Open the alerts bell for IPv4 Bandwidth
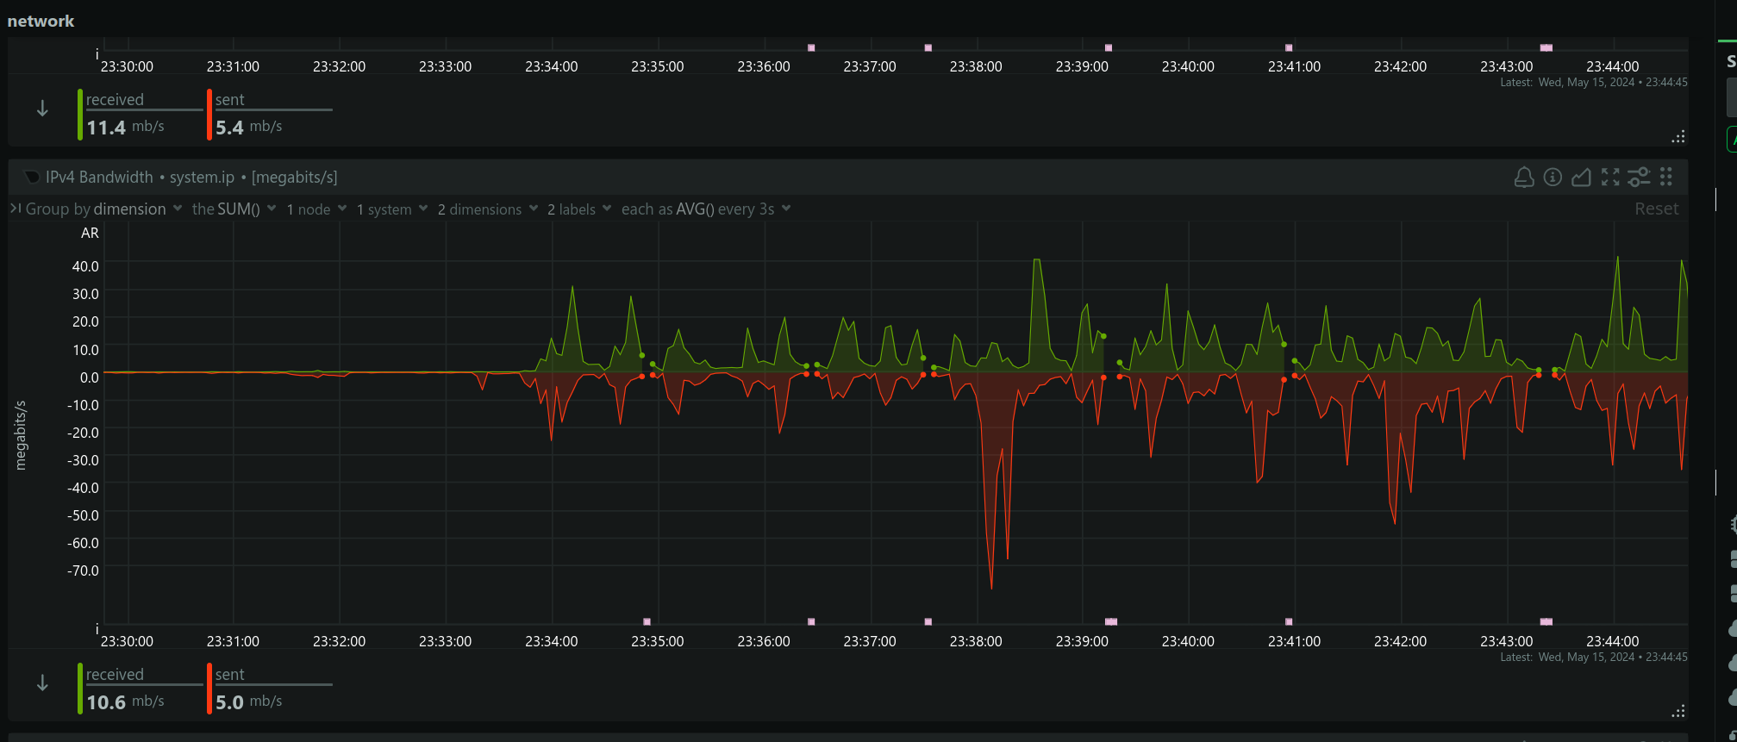The image size is (1737, 742). pos(1523,178)
